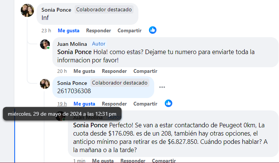The width and height of the screenshot is (279, 163).
Task: Click the '23 h' timestamp link
Action: pyautogui.click(x=46, y=30)
